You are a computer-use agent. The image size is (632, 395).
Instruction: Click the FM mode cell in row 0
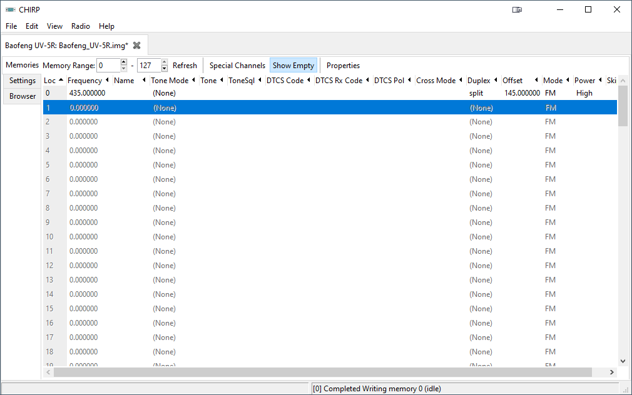[550, 93]
